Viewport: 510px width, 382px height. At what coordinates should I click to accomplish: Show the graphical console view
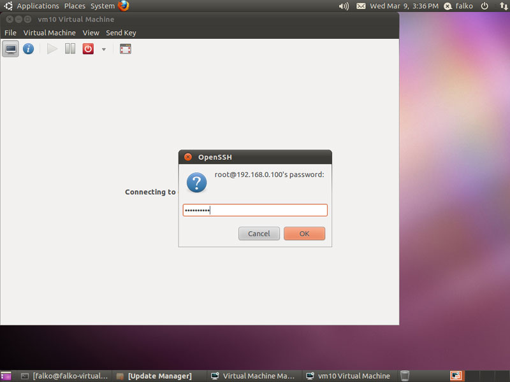(x=10, y=49)
